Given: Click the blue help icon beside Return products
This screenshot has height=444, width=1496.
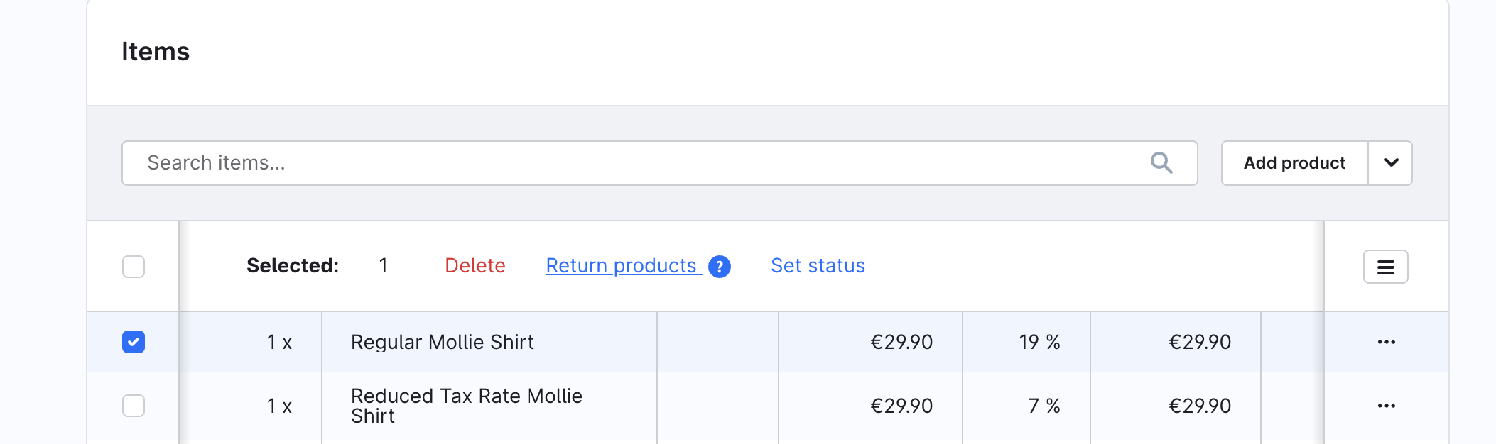Looking at the screenshot, I should point(720,267).
